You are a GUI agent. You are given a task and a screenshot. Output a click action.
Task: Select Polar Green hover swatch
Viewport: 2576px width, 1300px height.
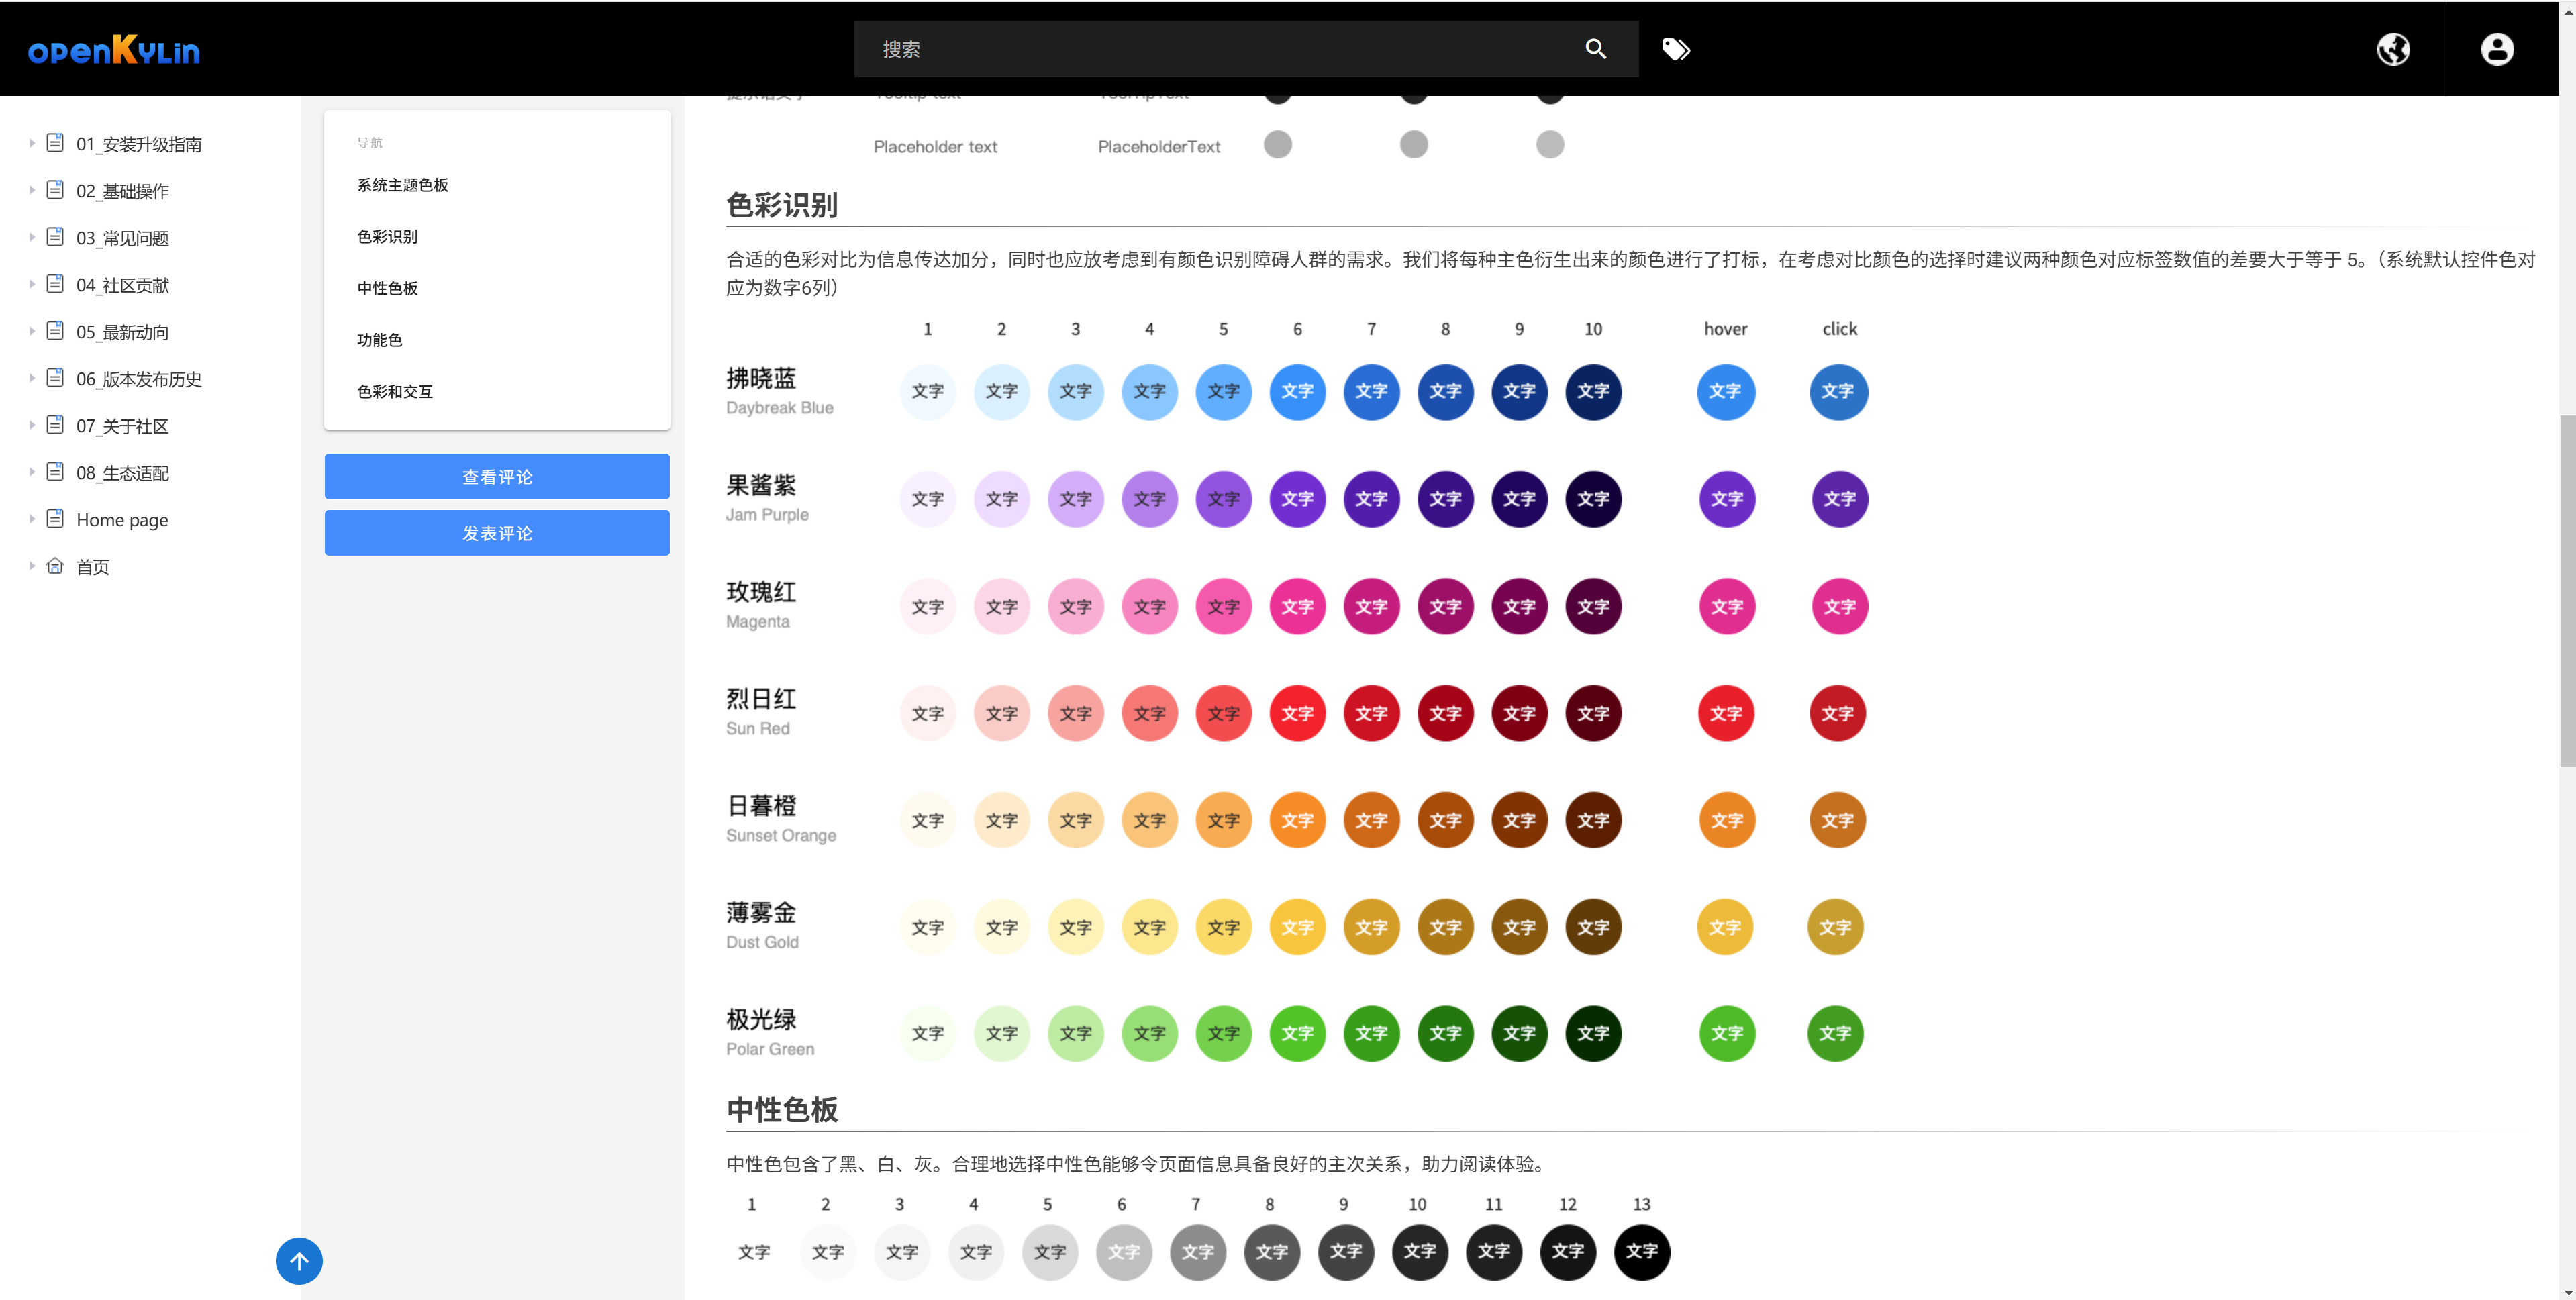tap(1727, 1034)
